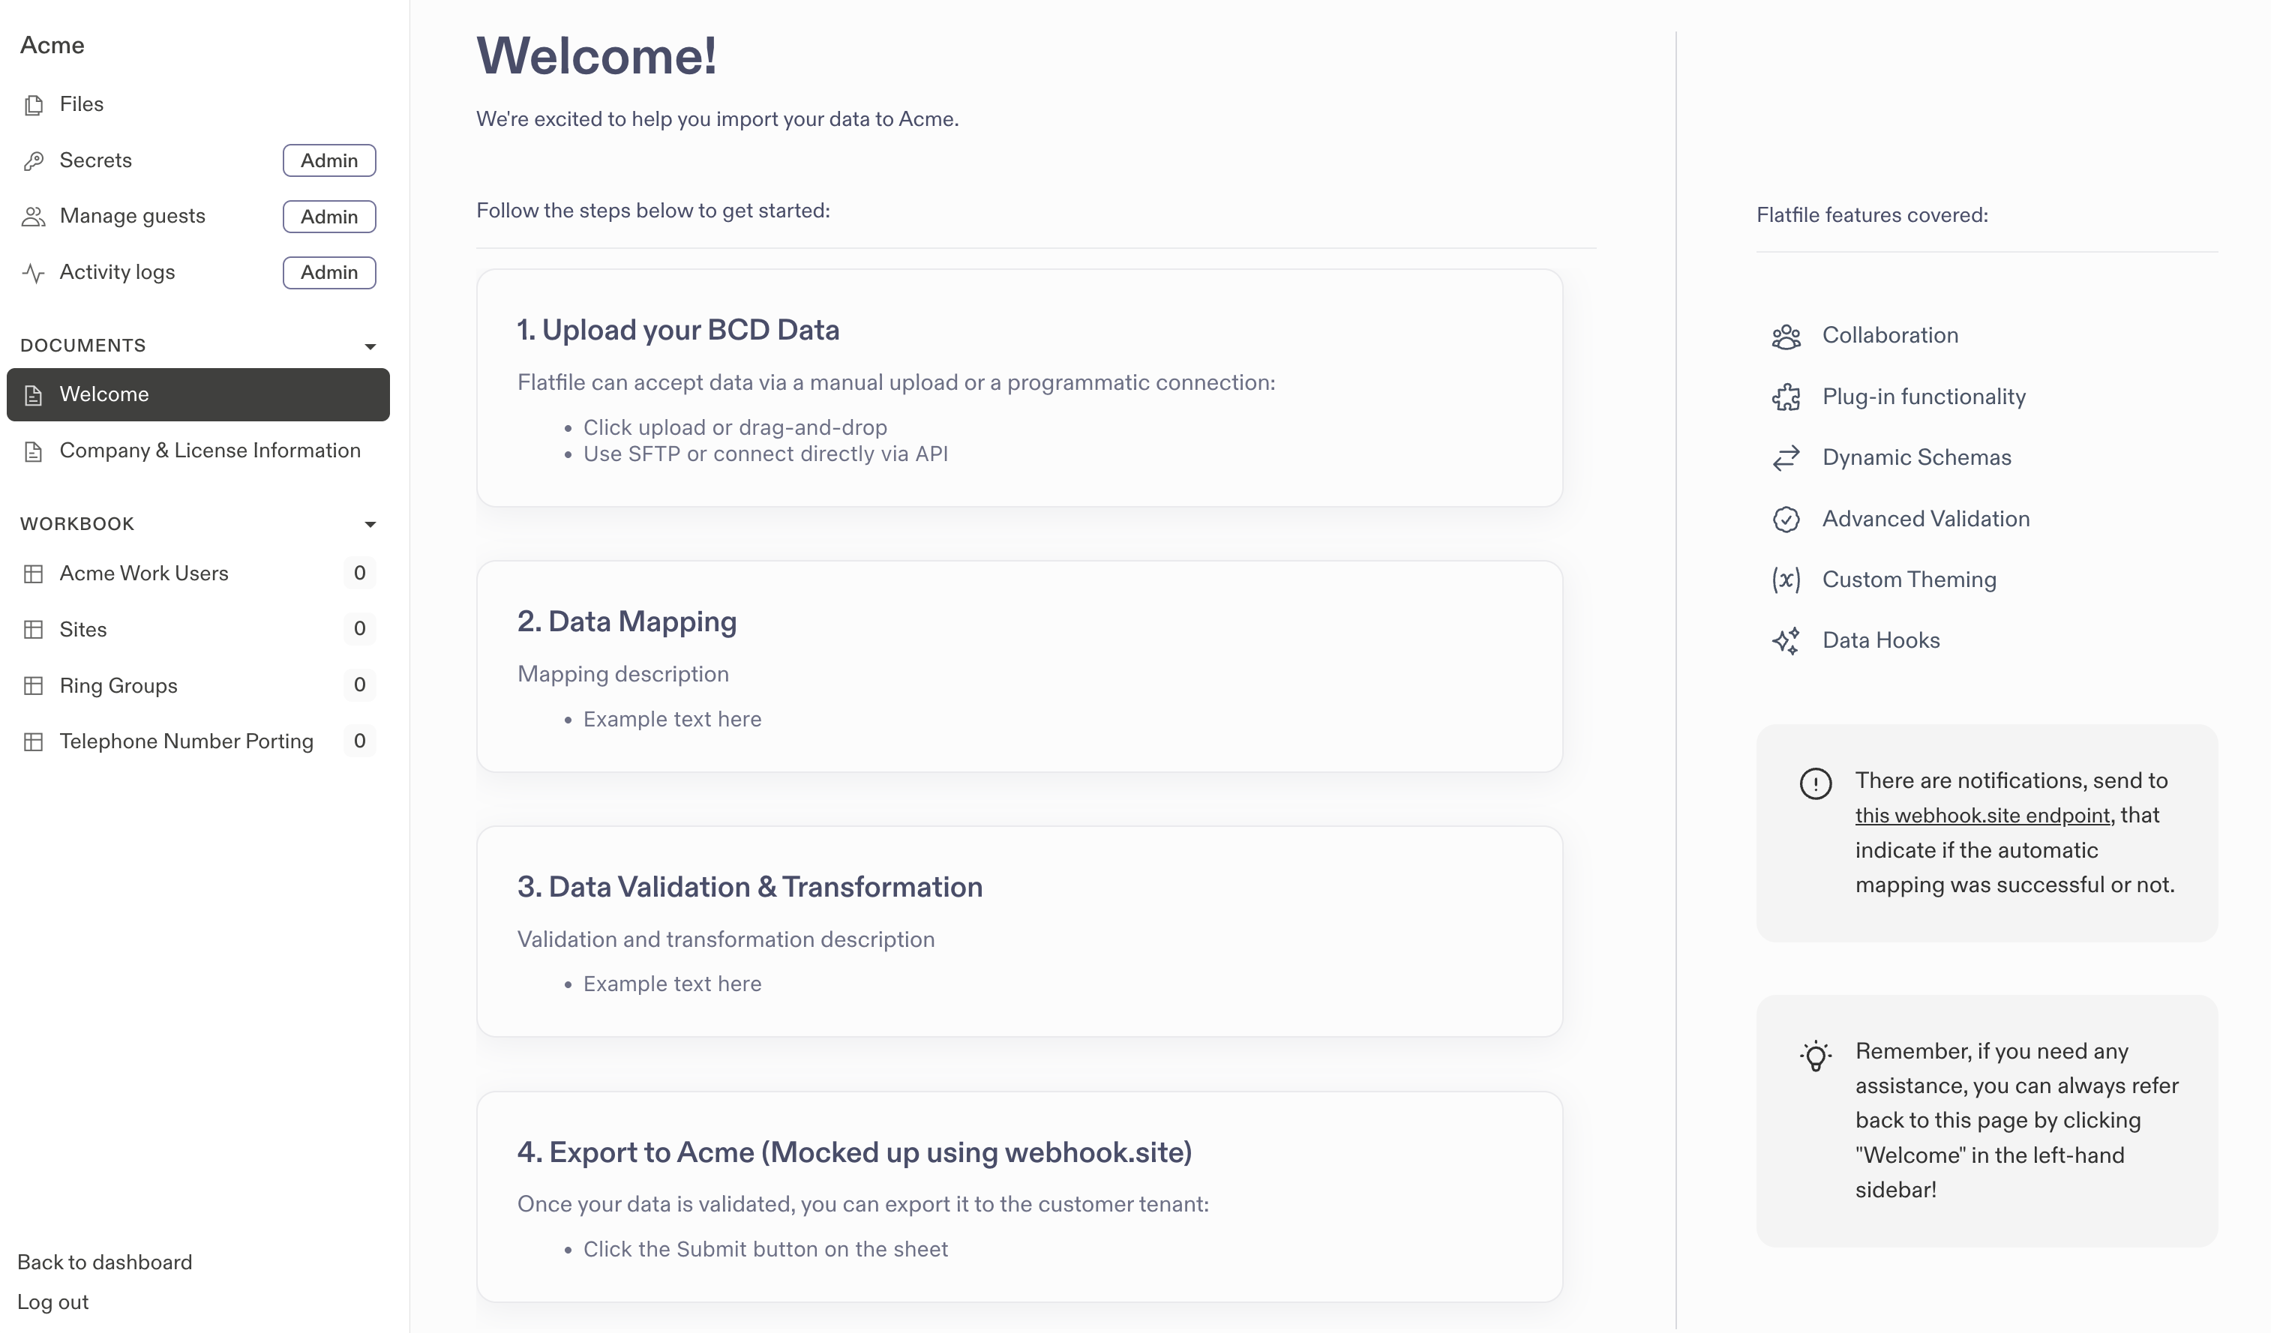Click the Welcome document icon
The image size is (2271, 1333).
pyautogui.click(x=33, y=394)
